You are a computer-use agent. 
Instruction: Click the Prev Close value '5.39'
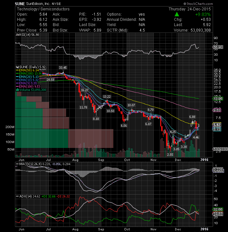point(43,30)
